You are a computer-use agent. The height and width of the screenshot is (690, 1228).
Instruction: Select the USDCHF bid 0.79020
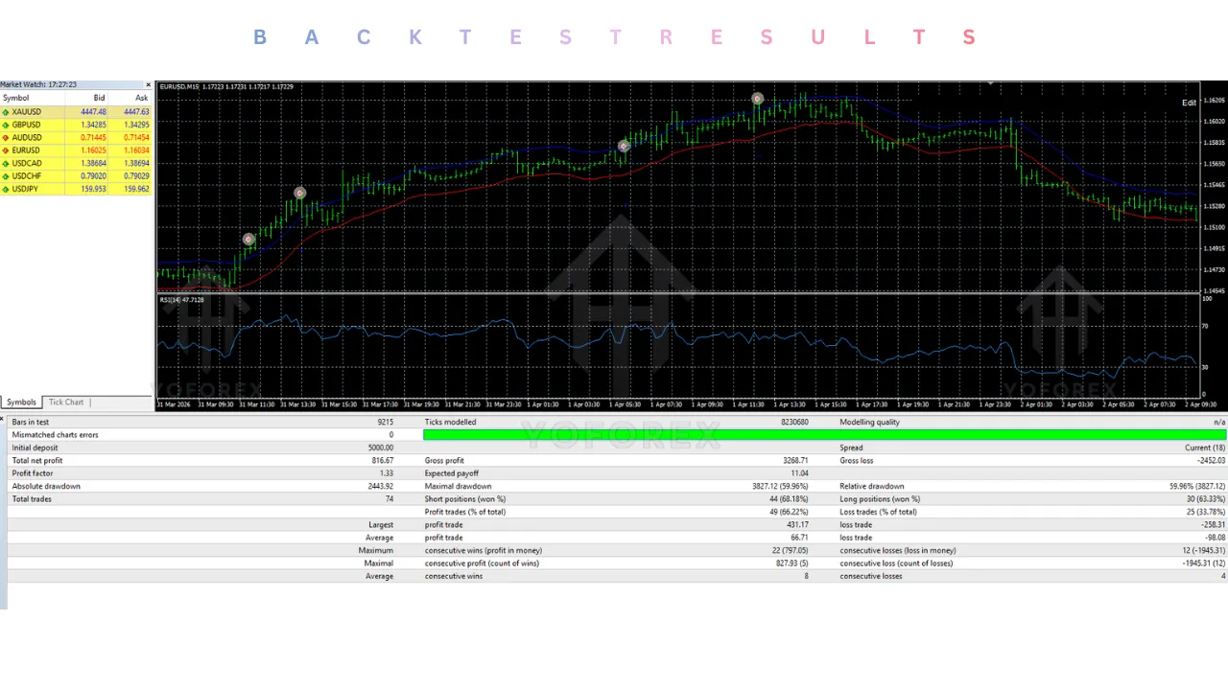click(x=93, y=176)
